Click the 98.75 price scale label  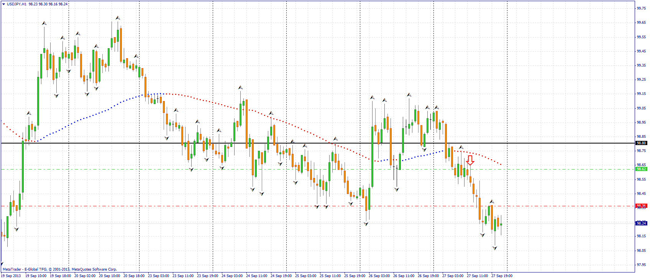coord(641,151)
